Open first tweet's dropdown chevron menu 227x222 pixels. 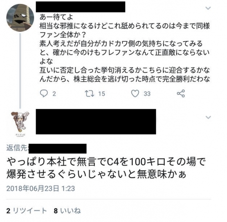tap(208, 8)
